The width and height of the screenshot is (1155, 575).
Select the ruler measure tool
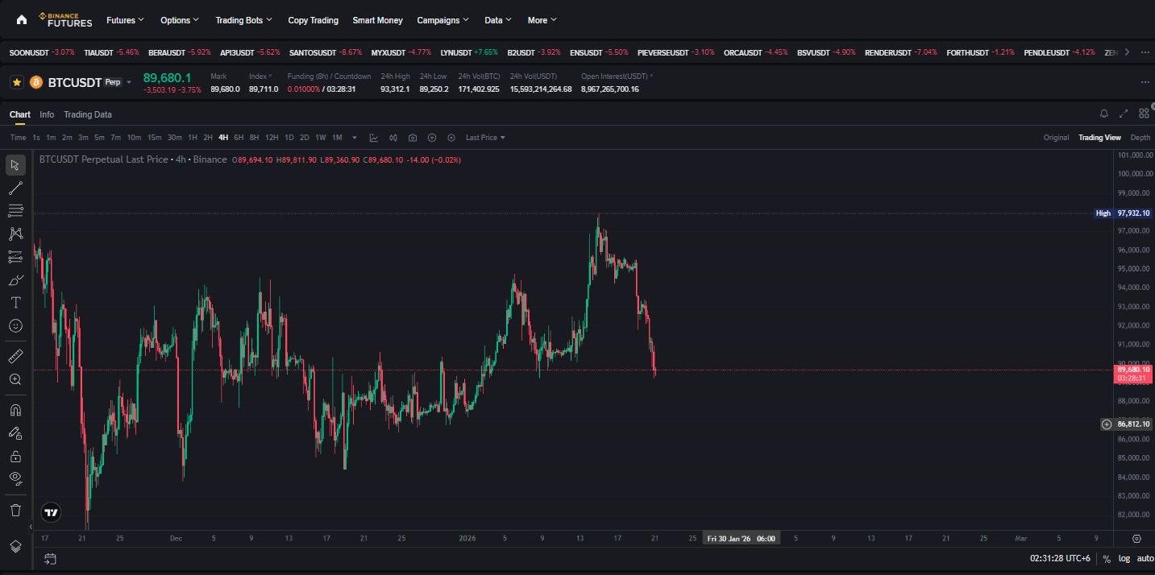(15, 356)
